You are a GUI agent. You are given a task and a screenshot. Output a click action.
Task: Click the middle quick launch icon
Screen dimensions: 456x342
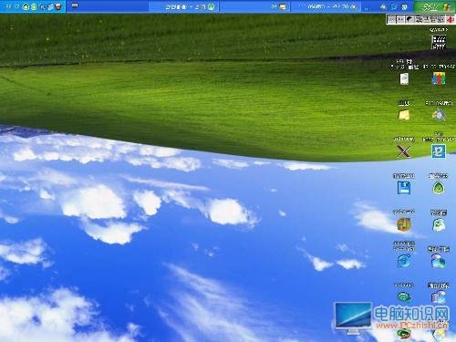tap(394, 6)
